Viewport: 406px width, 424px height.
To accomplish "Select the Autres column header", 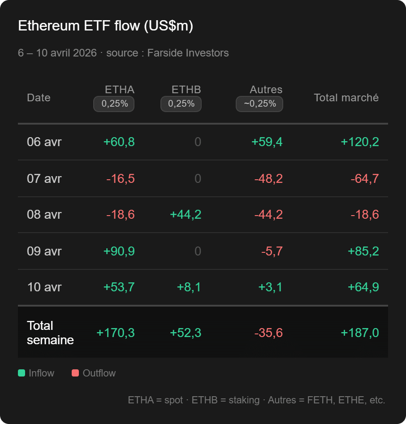I will [266, 90].
